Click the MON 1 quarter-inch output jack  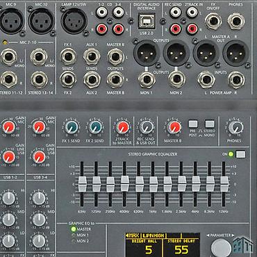point(147,80)
